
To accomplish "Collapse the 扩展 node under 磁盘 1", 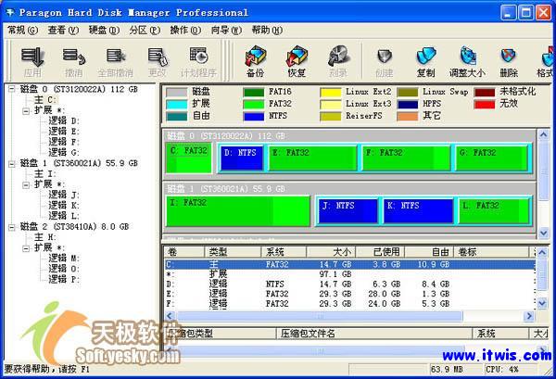I will 26,184.
